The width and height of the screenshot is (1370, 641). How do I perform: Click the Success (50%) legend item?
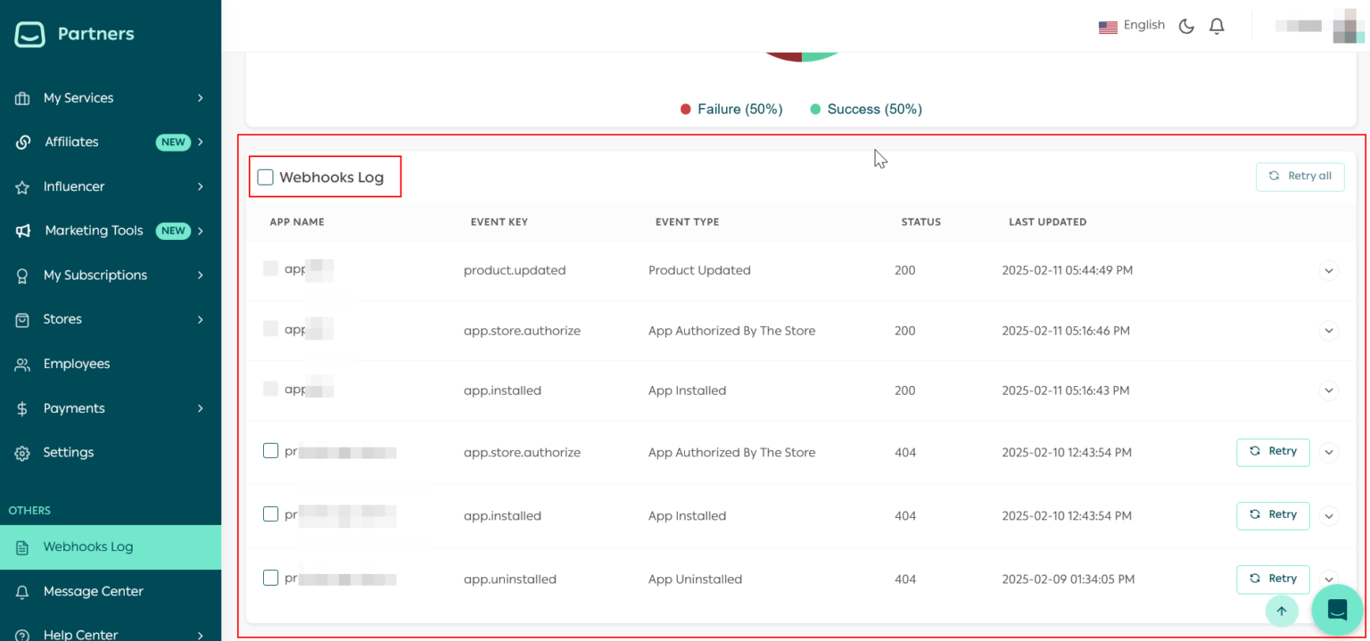coord(866,109)
